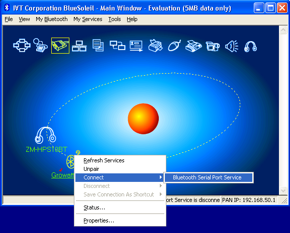Open the My Services menu

coord(88,19)
